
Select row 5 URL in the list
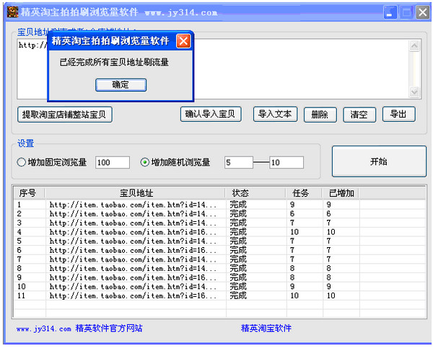133,241
